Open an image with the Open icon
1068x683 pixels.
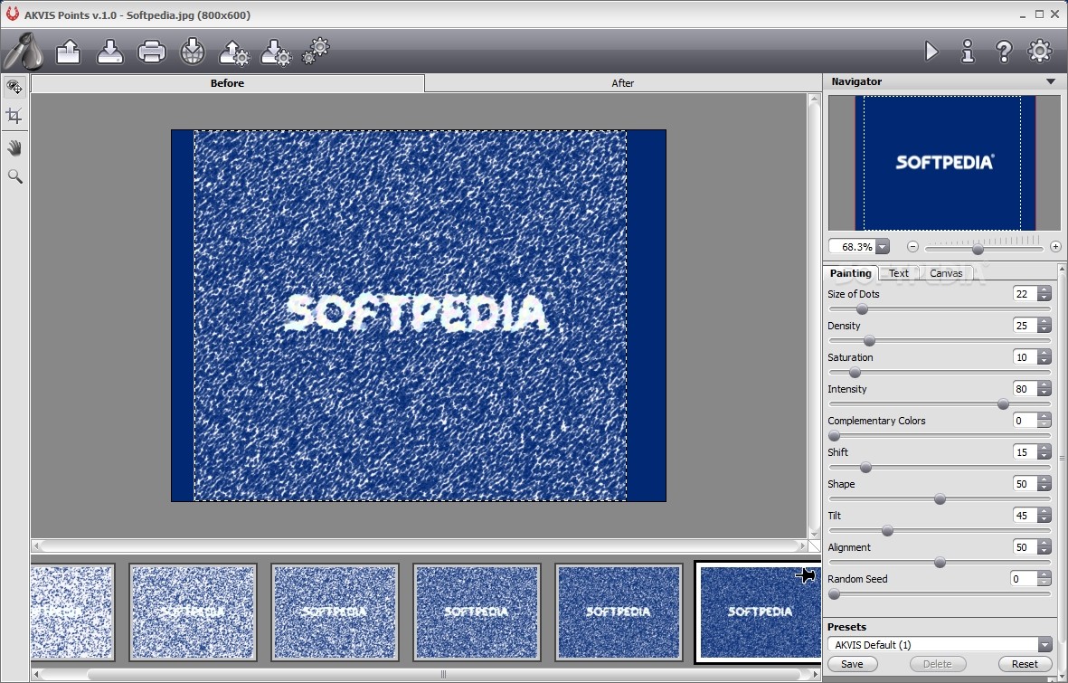pos(68,52)
